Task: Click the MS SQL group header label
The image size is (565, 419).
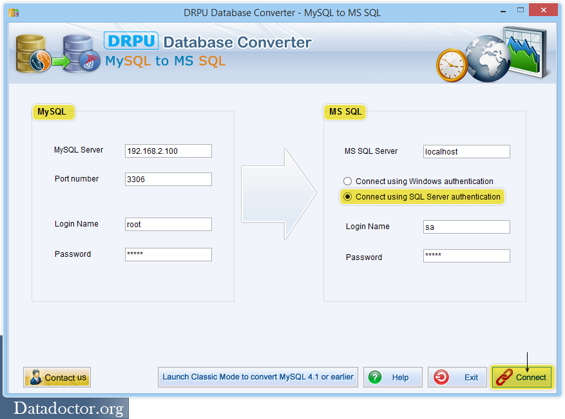Action: tap(345, 112)
